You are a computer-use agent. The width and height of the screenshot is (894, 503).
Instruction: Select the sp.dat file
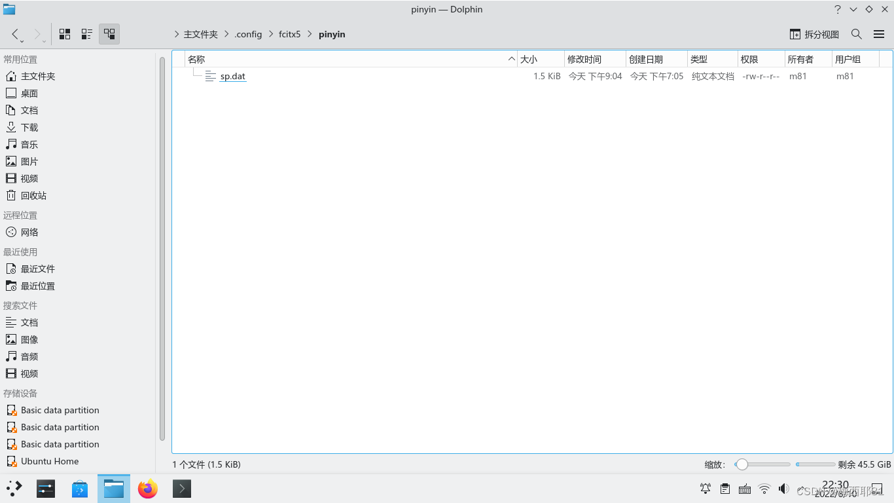(x=232, y=76)
